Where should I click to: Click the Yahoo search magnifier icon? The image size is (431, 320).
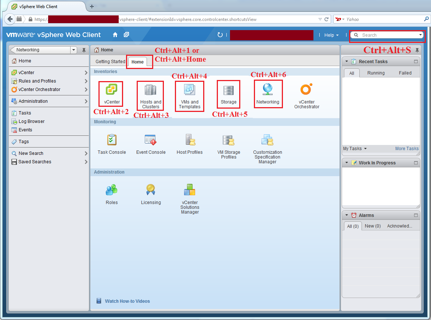click(426, 19)
